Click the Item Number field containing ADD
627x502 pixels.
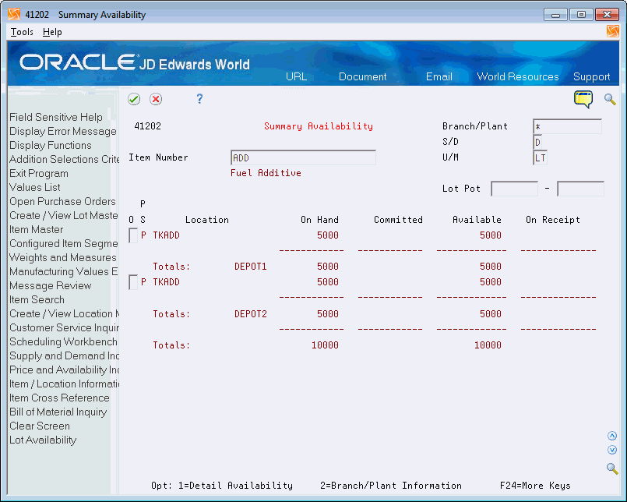point(303,157)
